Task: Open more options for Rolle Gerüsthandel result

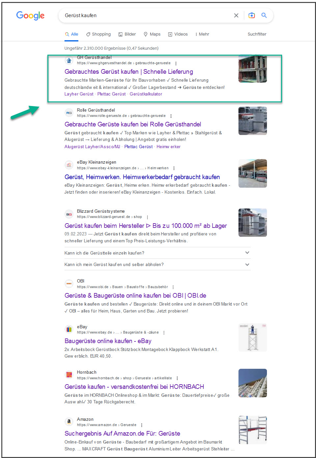Action: [171, 116]
